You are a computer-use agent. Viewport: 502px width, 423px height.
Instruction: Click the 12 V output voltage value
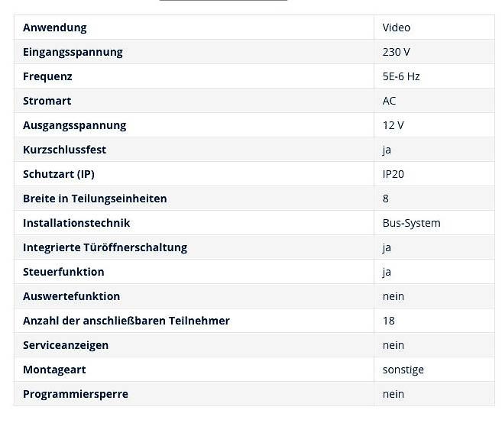[x=393, y=125]
